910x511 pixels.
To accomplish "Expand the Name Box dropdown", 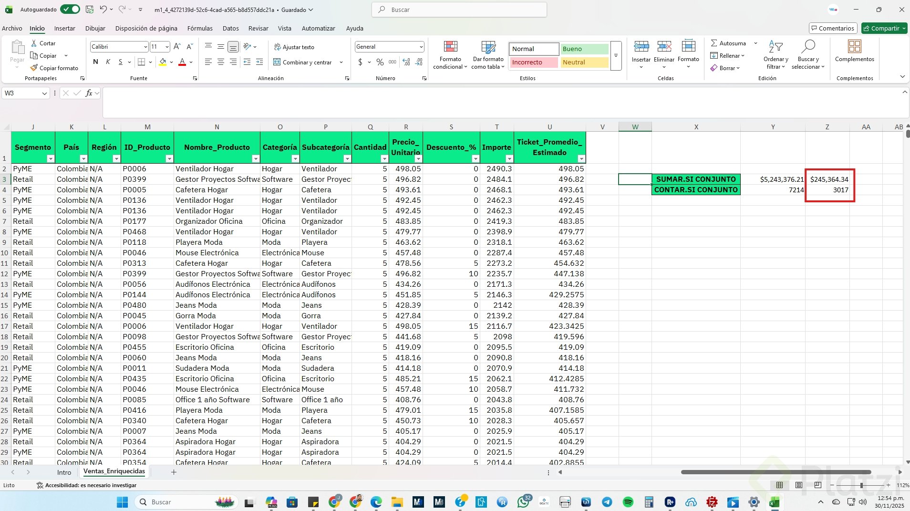I will coord(44,94).
